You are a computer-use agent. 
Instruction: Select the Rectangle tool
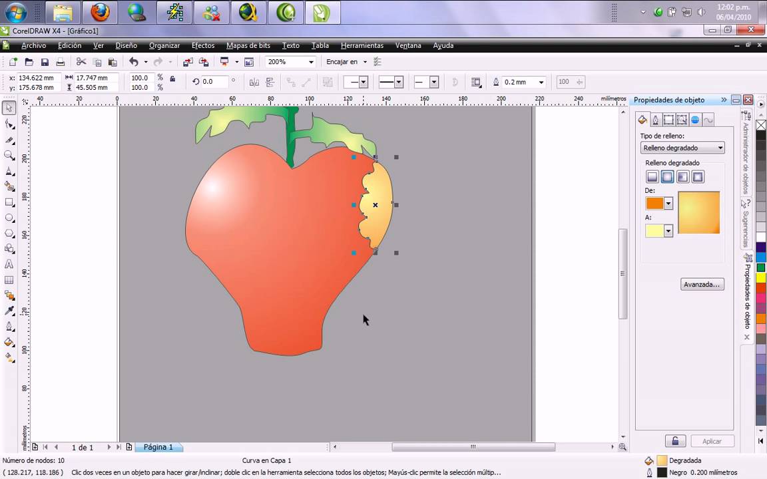9,202
